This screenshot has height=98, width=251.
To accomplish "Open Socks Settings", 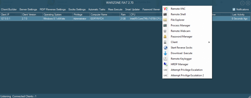I will pos(77,9).
